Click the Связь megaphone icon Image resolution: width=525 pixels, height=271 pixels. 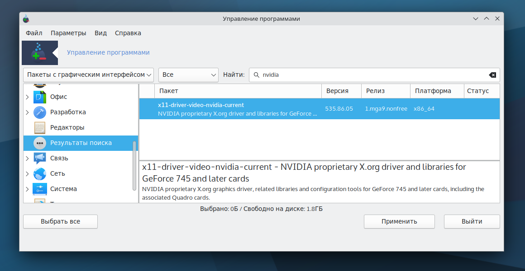[x=40, y=158]
